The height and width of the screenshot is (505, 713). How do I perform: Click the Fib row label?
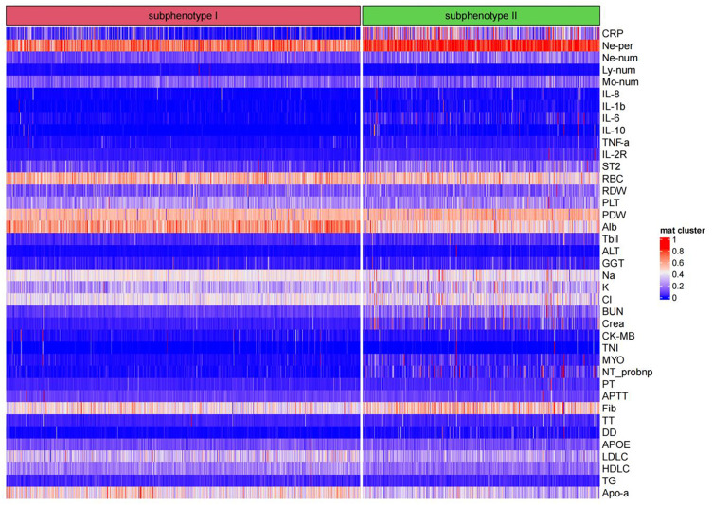tap(610, 409)
